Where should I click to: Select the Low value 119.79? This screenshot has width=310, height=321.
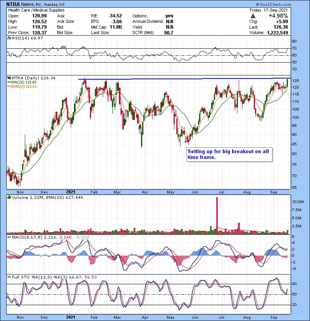[40, 27]
